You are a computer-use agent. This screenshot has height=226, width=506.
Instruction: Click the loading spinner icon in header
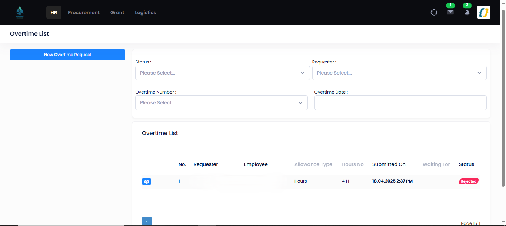(434, 12)
